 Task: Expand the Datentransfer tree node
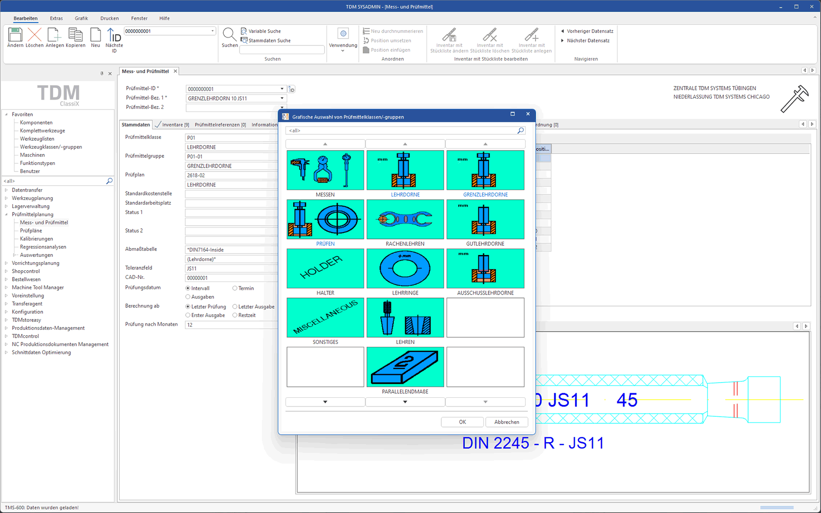click(x=6, y=190)
